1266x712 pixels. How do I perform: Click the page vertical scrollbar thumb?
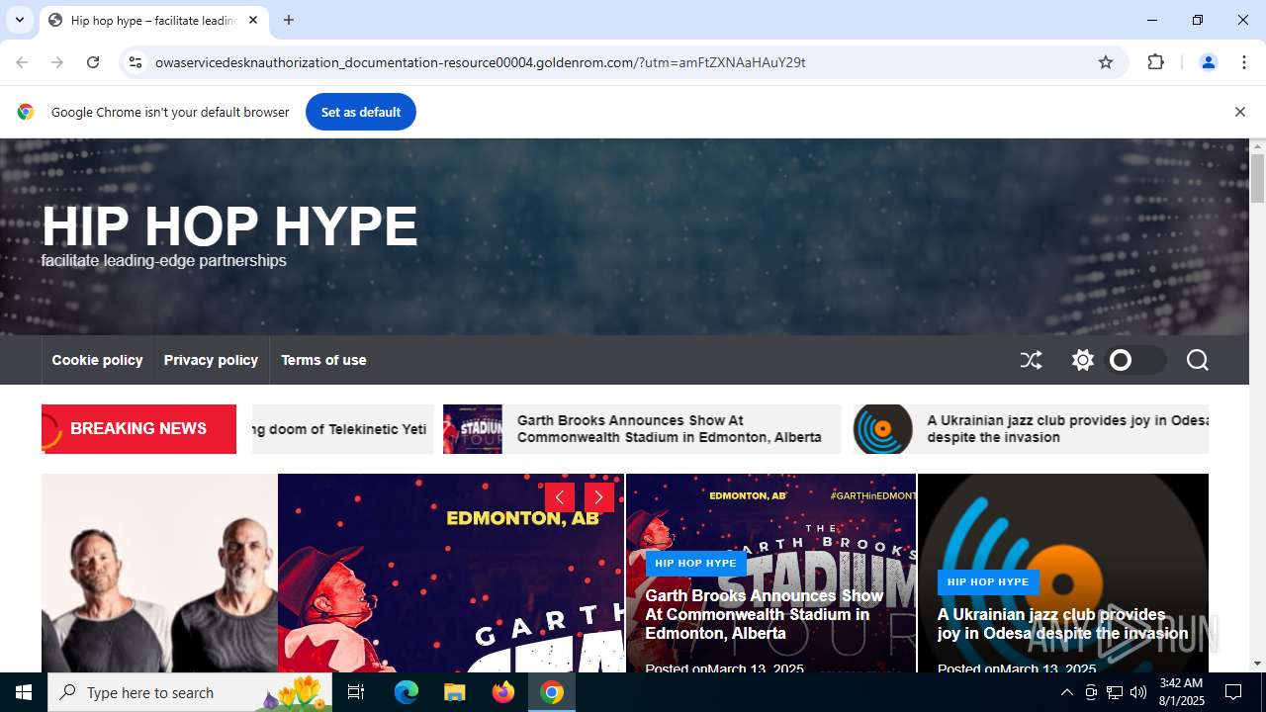coord(1257,178)
